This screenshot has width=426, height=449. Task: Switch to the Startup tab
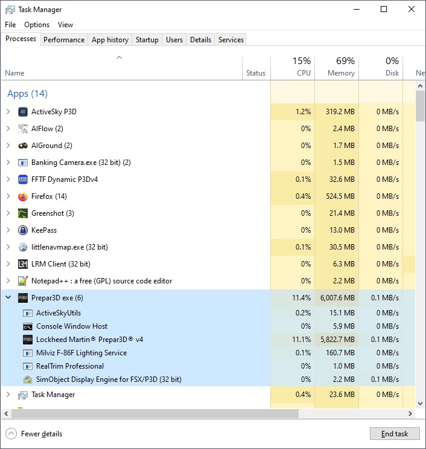point(147,40)
